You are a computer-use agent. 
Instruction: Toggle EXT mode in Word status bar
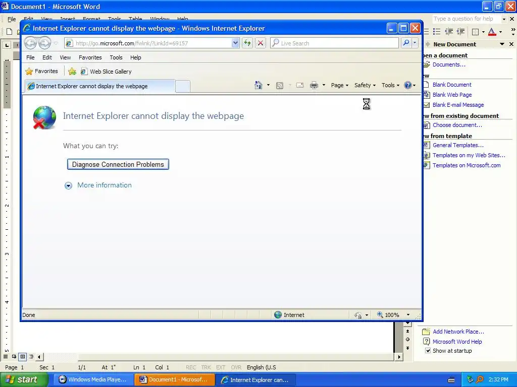tap(221, 367)
